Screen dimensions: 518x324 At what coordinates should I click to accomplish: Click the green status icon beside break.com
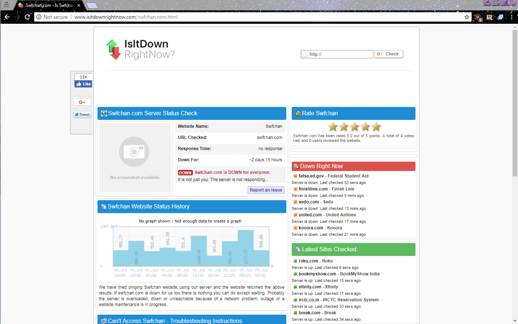point(295,313)
